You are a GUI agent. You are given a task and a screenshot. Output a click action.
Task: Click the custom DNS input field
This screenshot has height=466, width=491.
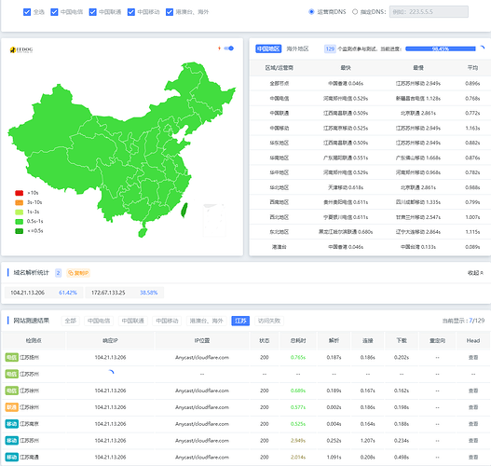click(429, 12)
